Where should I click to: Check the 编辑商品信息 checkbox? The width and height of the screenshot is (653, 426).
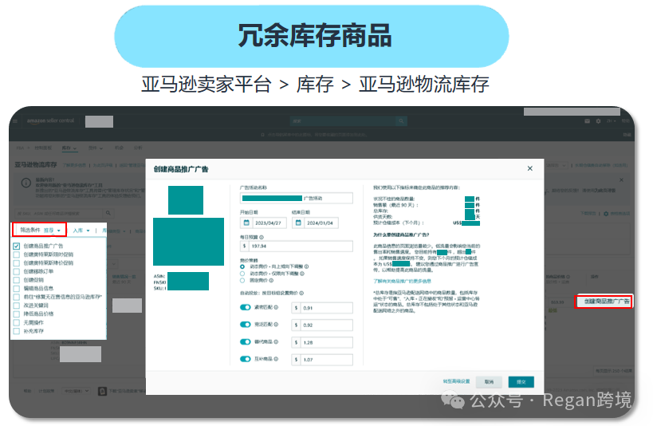coord(16,289)
